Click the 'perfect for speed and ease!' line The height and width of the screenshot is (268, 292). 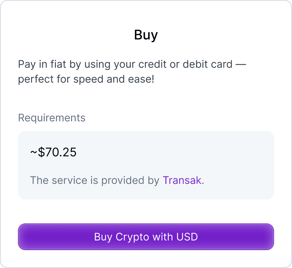86,80
